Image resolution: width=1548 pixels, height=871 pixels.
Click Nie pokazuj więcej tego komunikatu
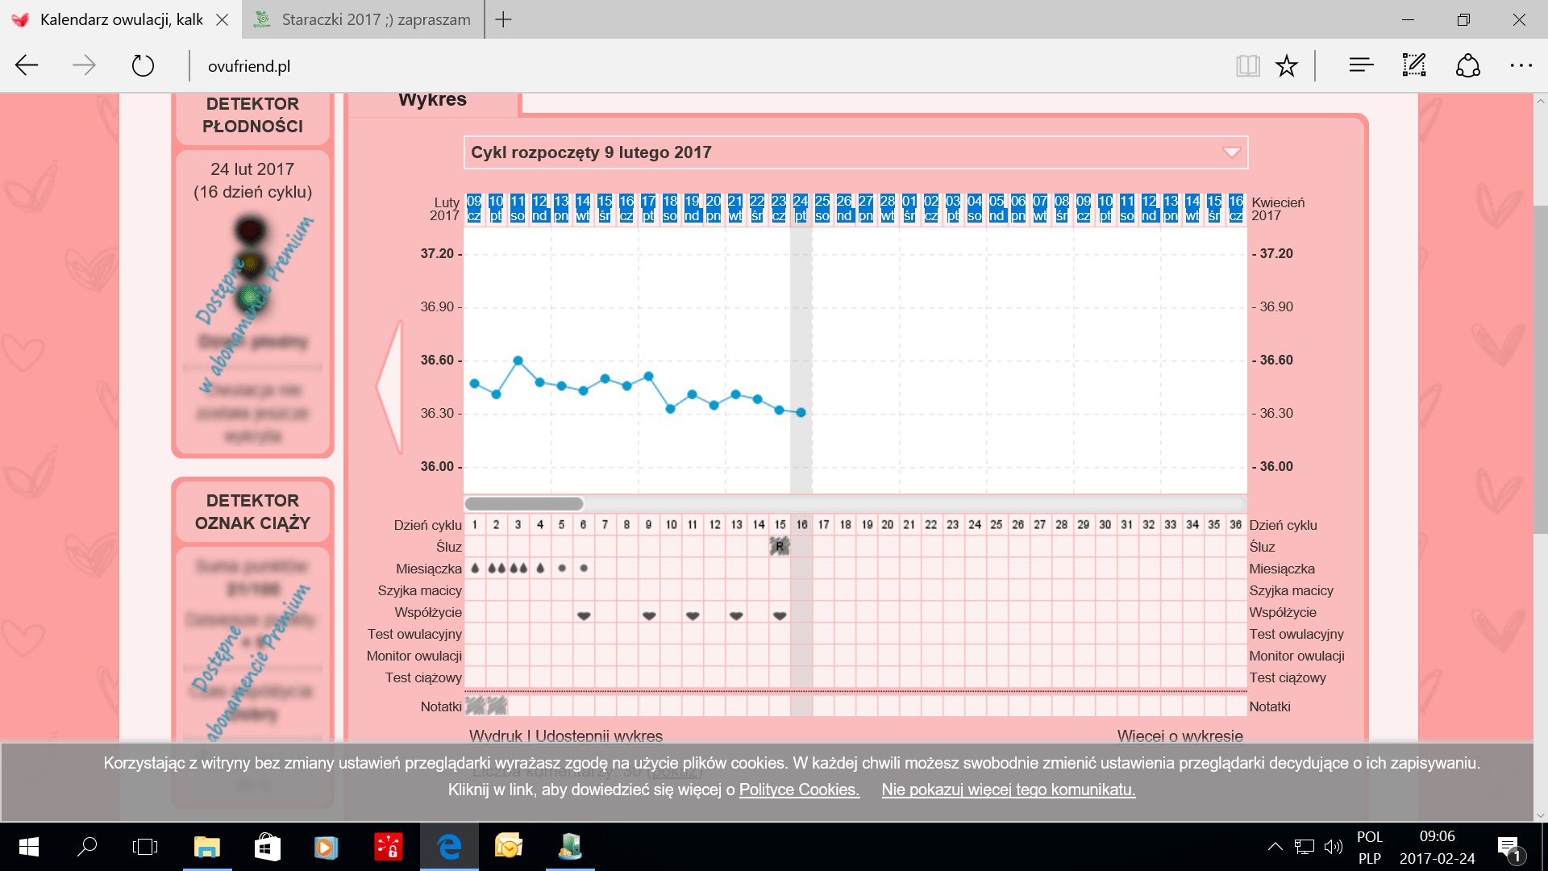click(1008, 790)
